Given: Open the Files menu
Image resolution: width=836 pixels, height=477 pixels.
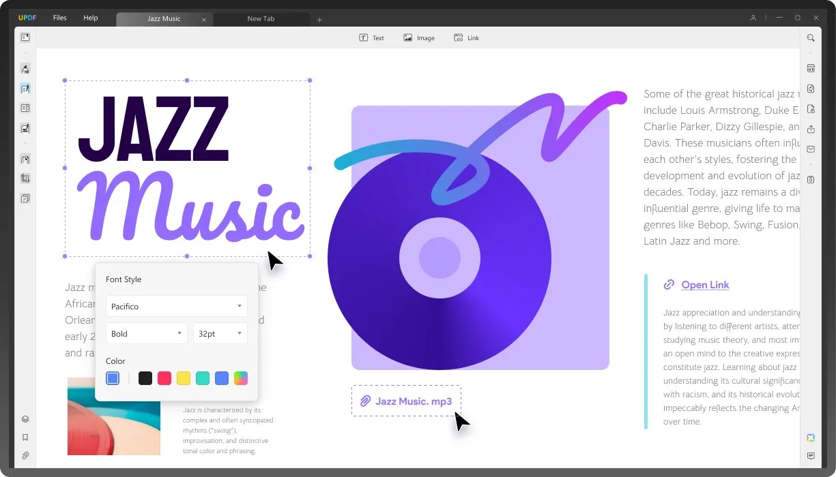Looking at the screenshot, I should point(60,18).
